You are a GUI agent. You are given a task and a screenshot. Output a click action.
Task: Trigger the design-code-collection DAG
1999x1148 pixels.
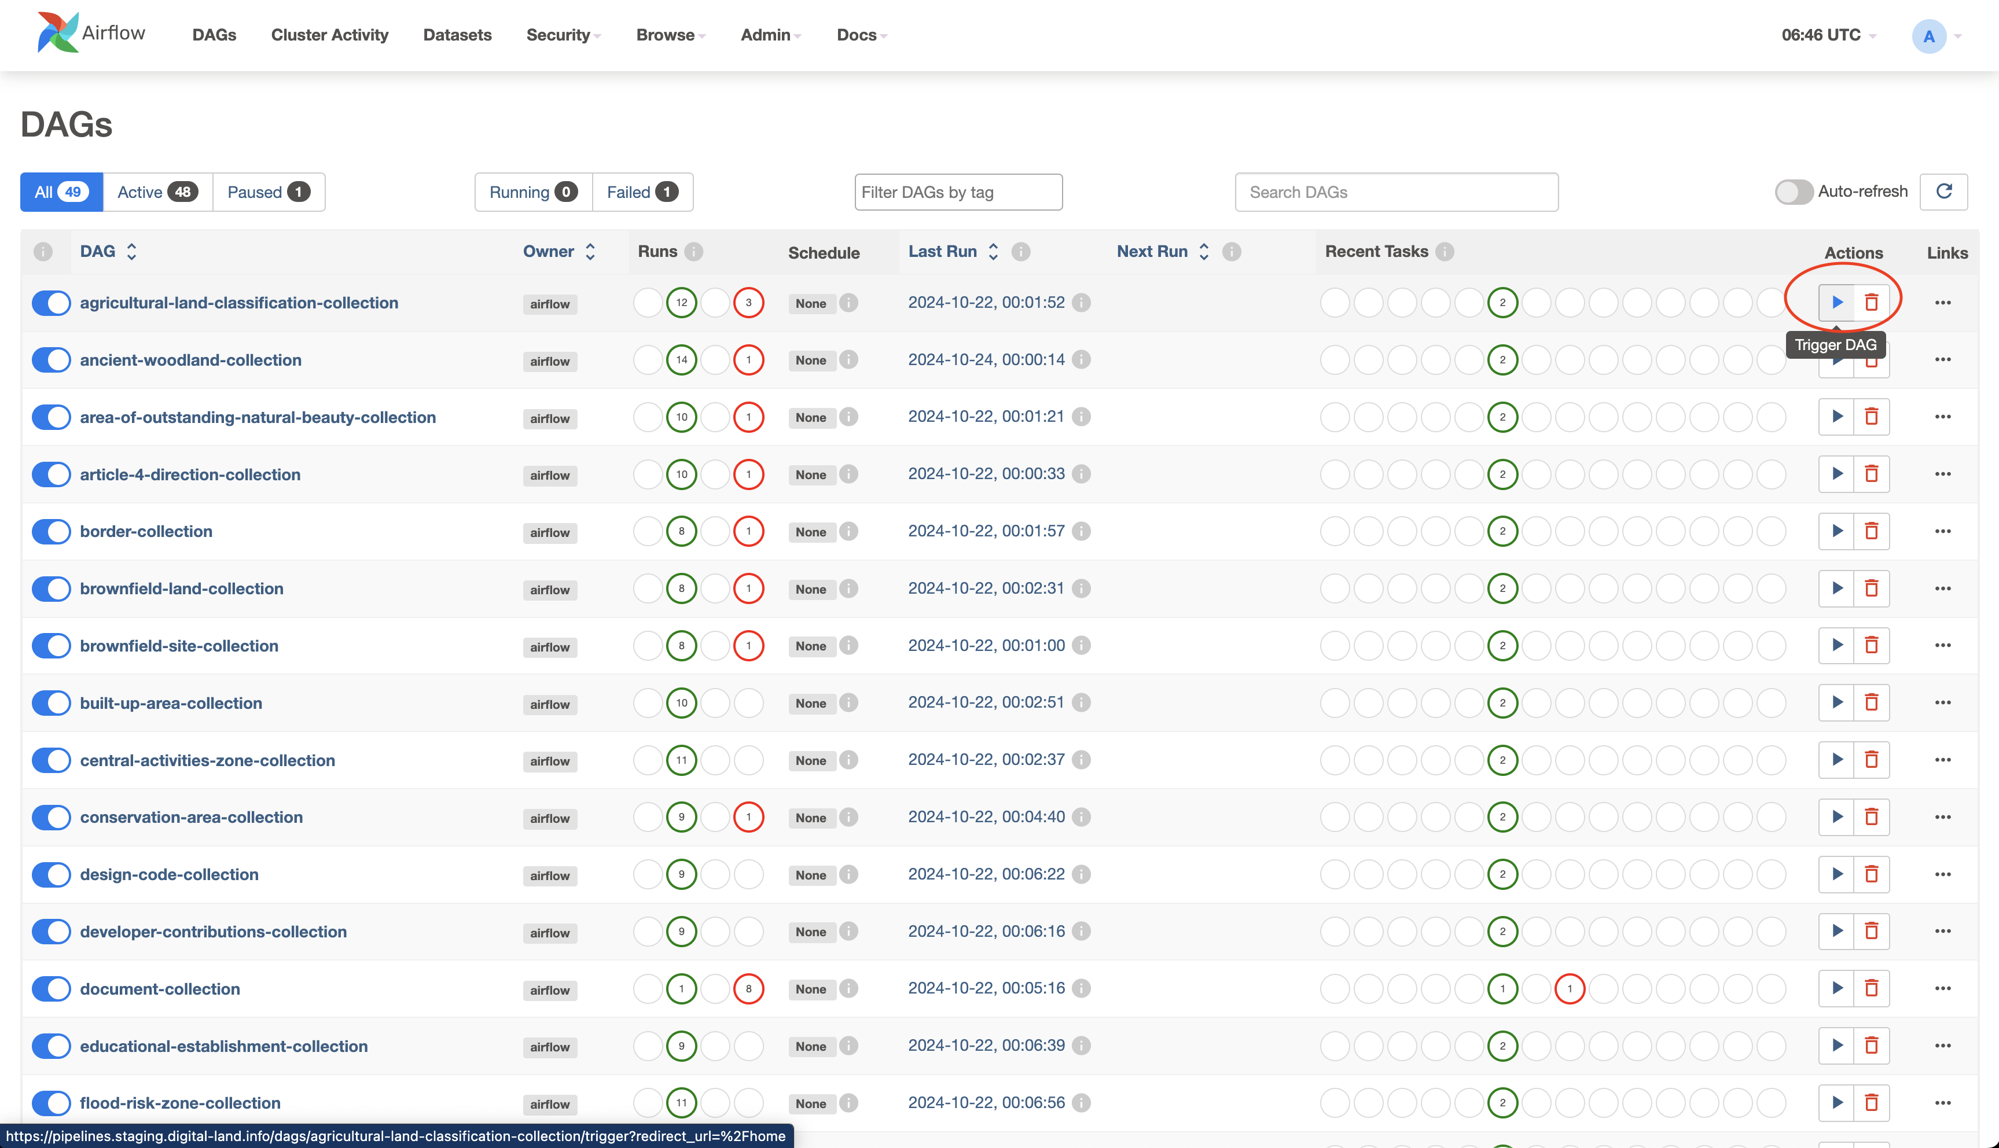(x=1836, y=874)
